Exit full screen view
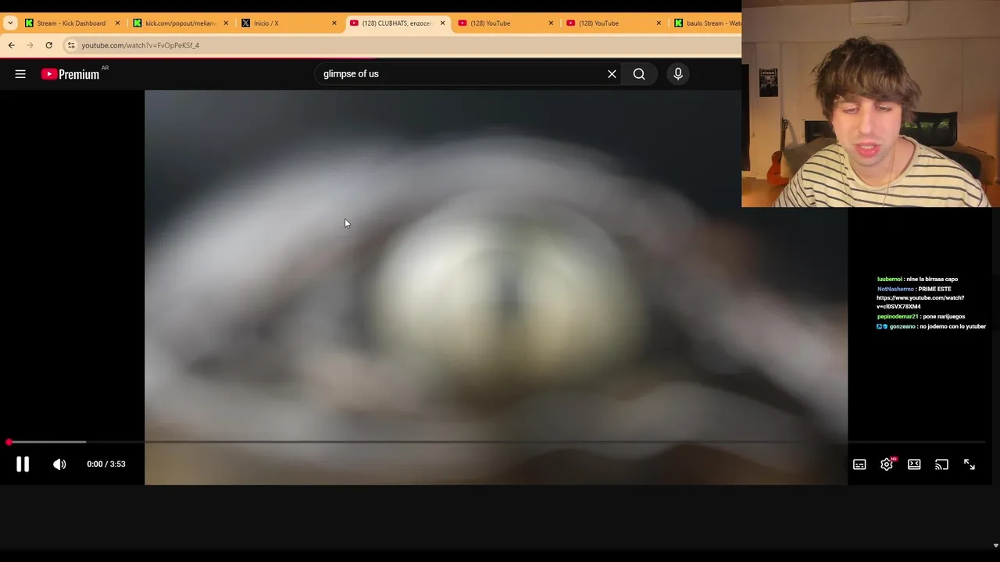 point(969,464)
